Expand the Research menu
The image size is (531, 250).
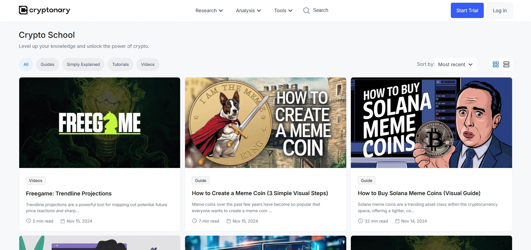tap(209, 10)
